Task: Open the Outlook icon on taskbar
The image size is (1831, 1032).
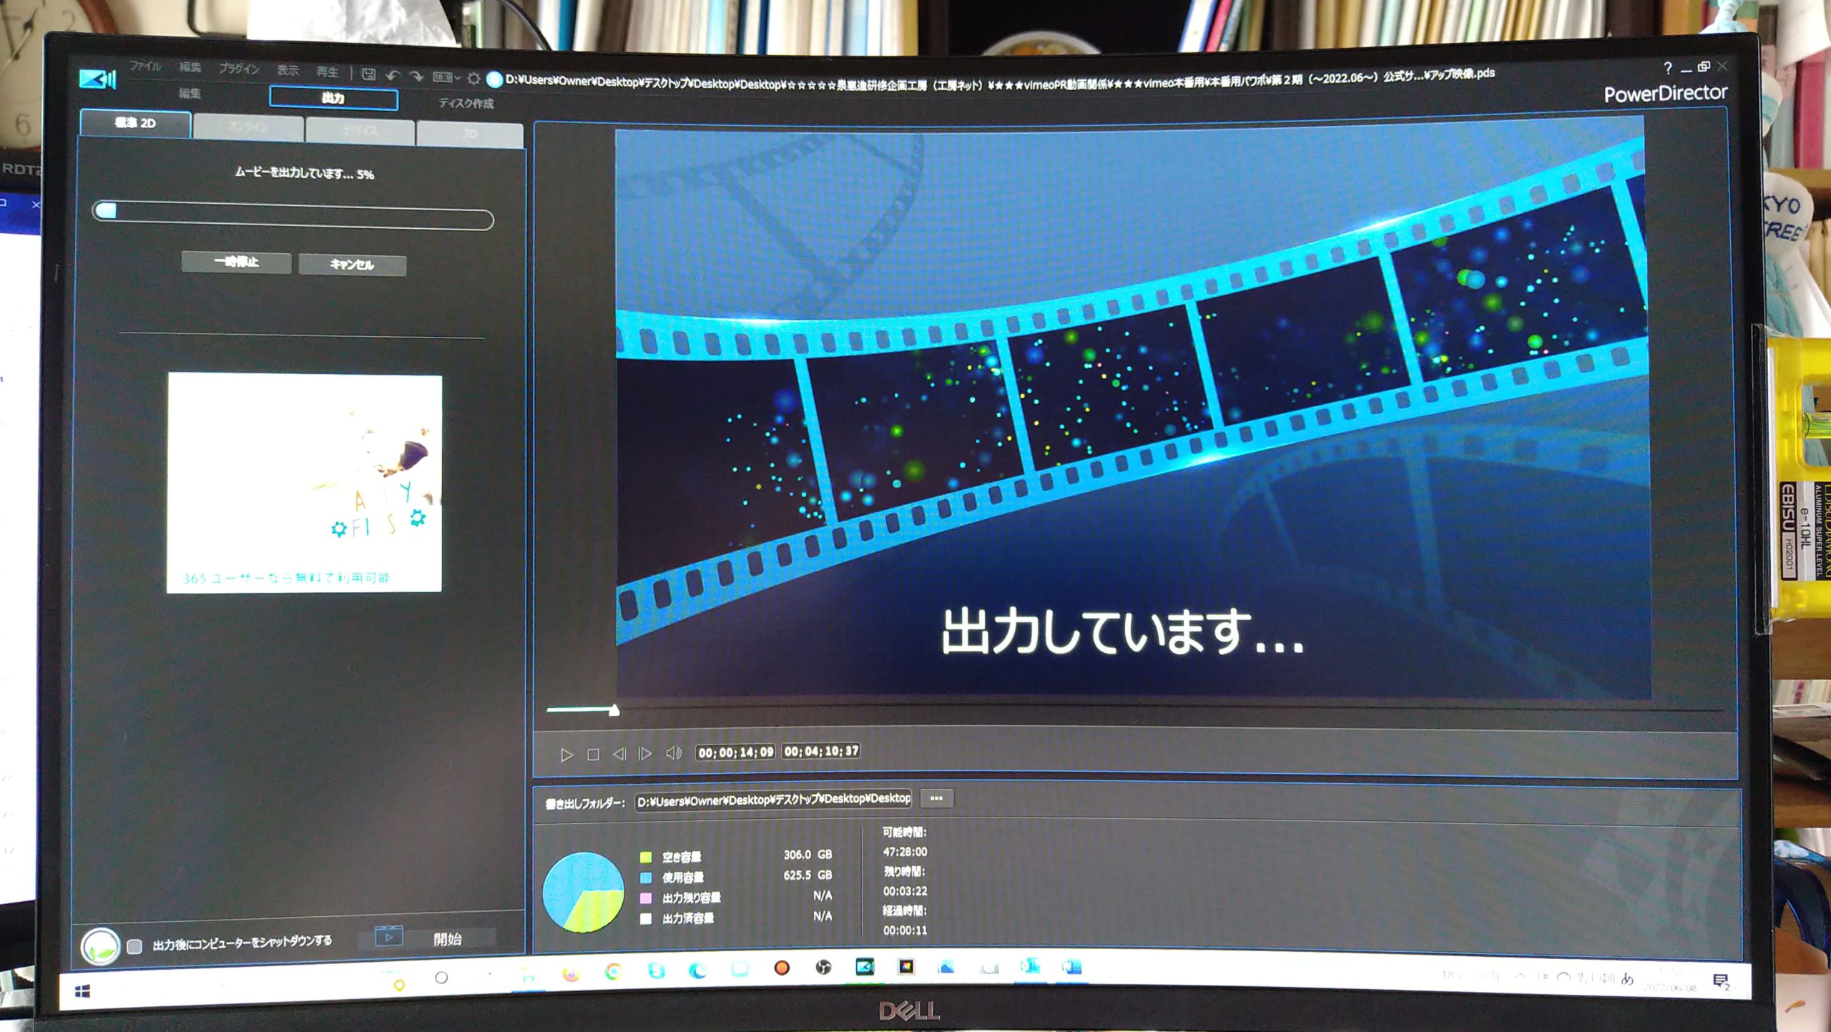Action: click(x=1030, y=966)
